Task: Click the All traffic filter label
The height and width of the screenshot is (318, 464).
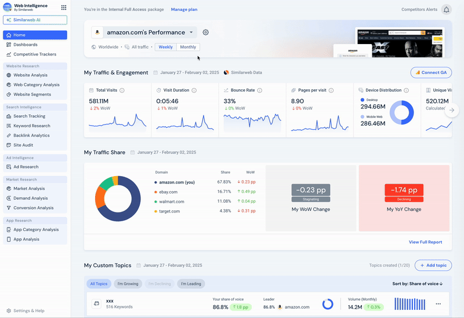Action: [140, 47]
